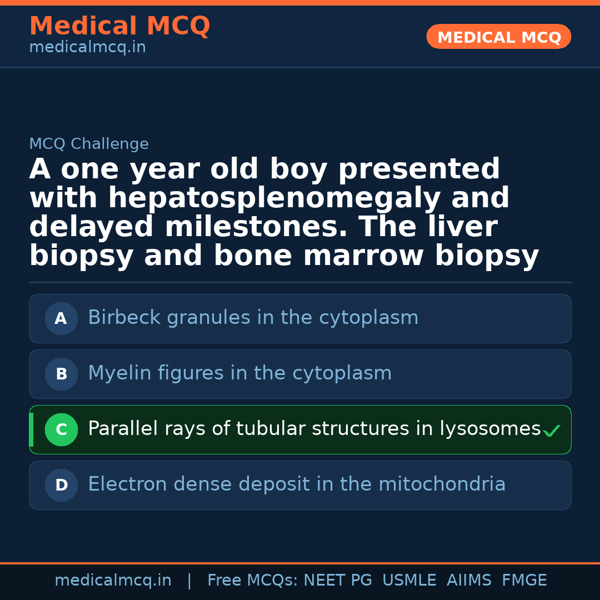Click the question heading about the one year old boy

[x=283, y=212]
